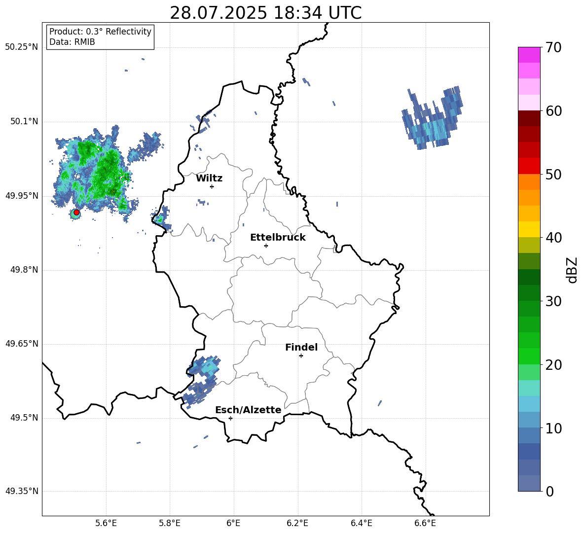
Task: Click the 50.25°N latitude label
Action: tap(22, 47)
